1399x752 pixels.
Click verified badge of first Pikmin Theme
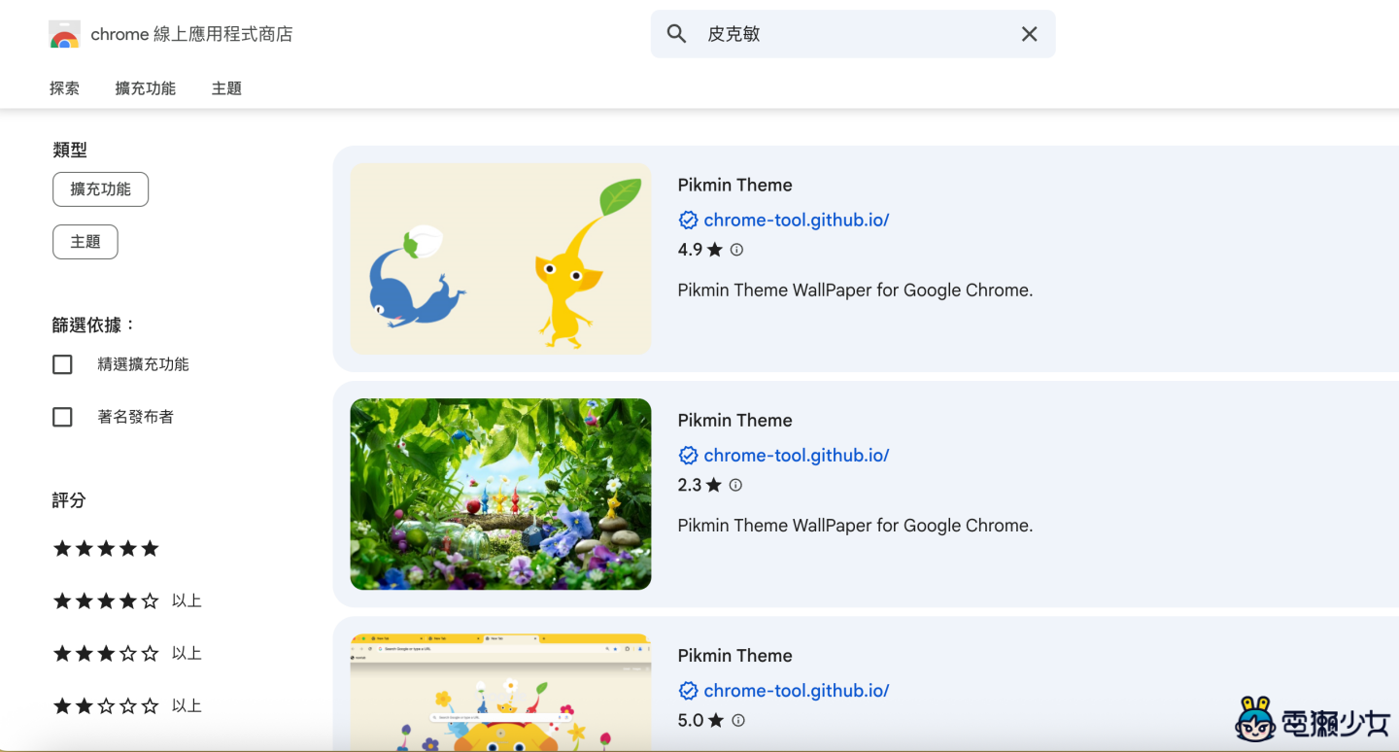(x=688, y=221)
